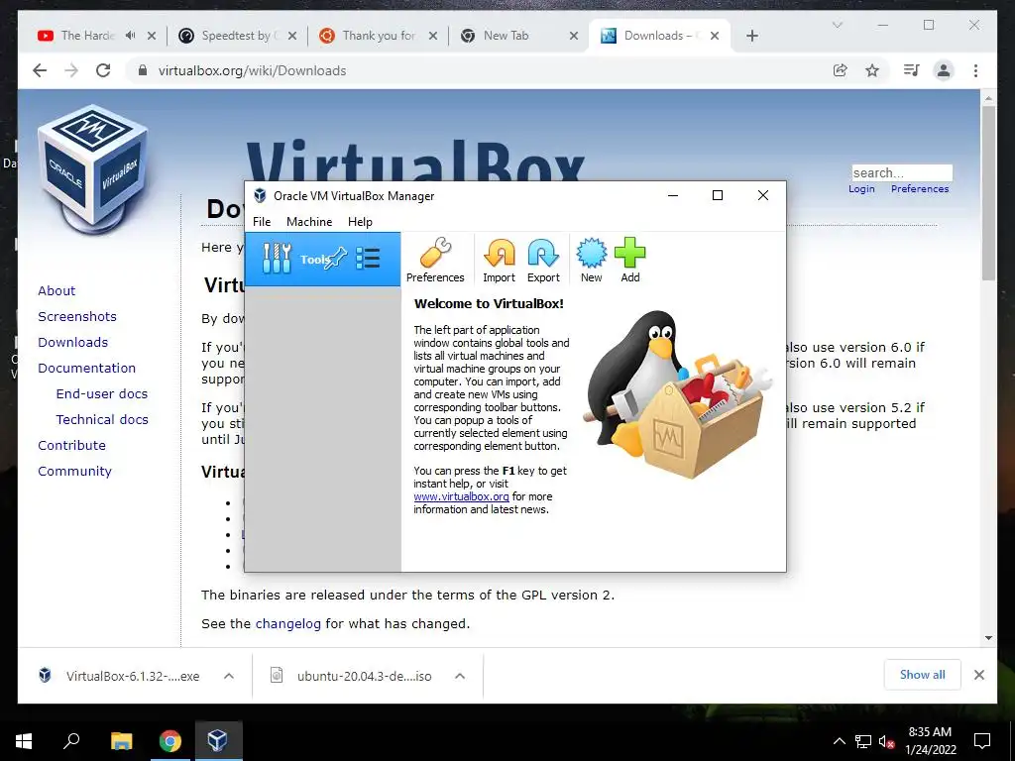Switch to the 'Thank you for' tab

point(380,36)
